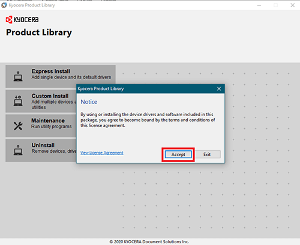
Task: Close the main Kyocera Product Library window
Action: pos(292,5)
